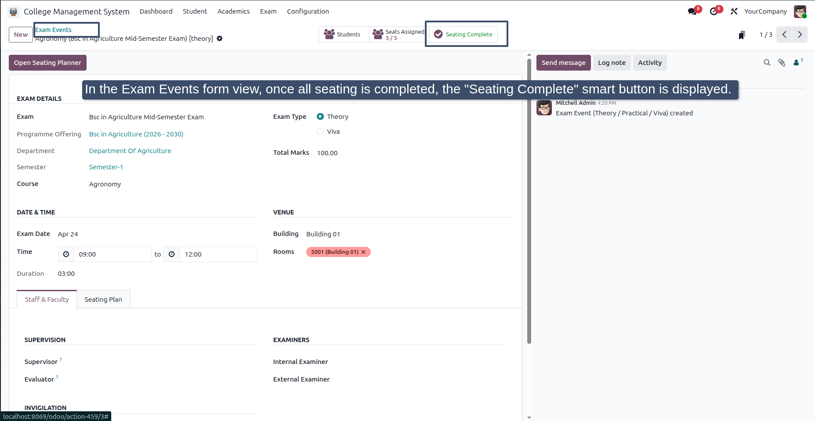The height and width of the screenshot is (421, 815).
Task: Open the Activity scheduling button
Action: click(650, 63)
